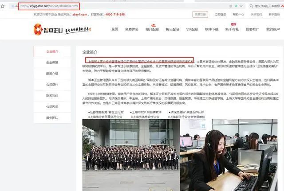This screenshot has width=284, height=191.
Task: Select the 安全保障 sidebar tab
Action: coord(52,62)
